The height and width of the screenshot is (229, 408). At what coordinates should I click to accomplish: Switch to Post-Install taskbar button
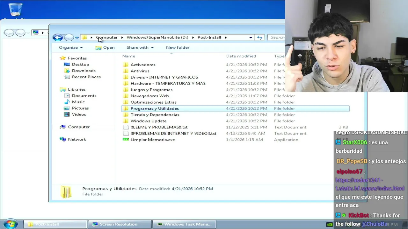tap(55, 224)
